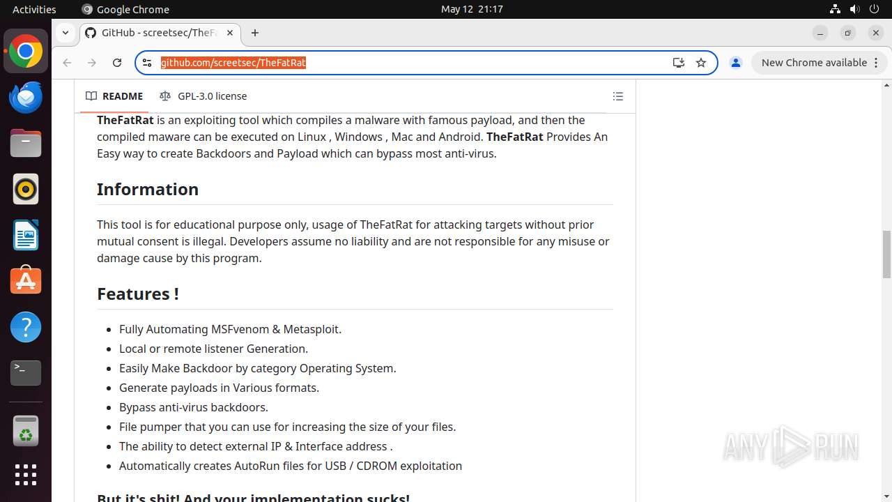The width and height of the screenshot is (892, 502).
Task: Click the Information heading
Action: [148, 189]
